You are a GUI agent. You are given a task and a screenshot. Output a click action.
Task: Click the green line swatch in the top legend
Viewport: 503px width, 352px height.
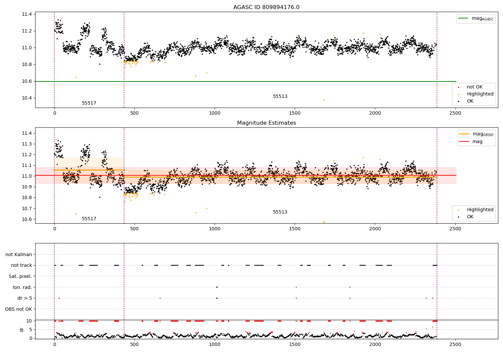click(463, 18)
